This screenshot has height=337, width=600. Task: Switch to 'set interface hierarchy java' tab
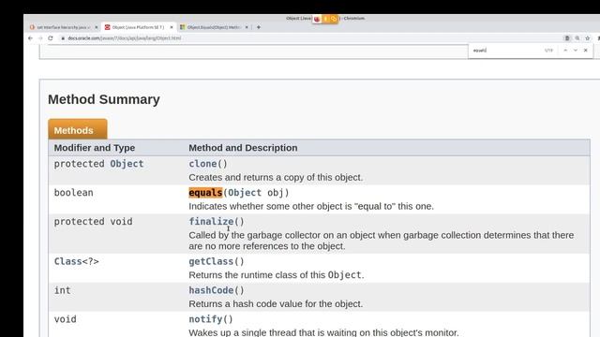(63, 27)
